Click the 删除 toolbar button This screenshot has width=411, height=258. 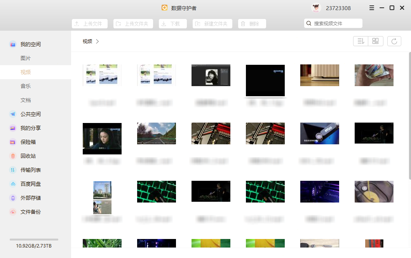pyautogui.click(x=252, y=24)
